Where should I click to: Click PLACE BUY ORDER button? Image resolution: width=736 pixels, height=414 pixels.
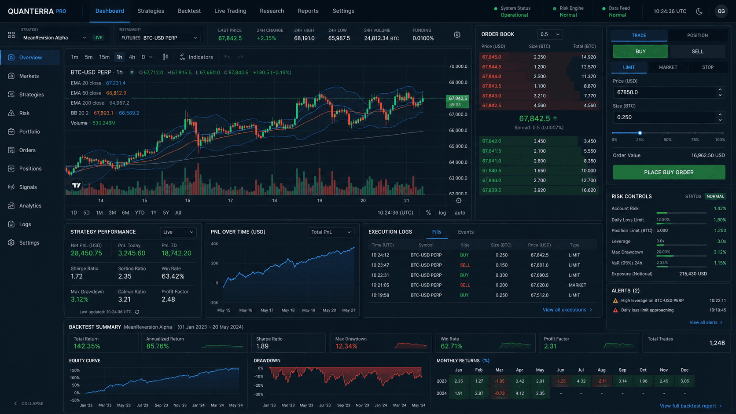point(669,172)
